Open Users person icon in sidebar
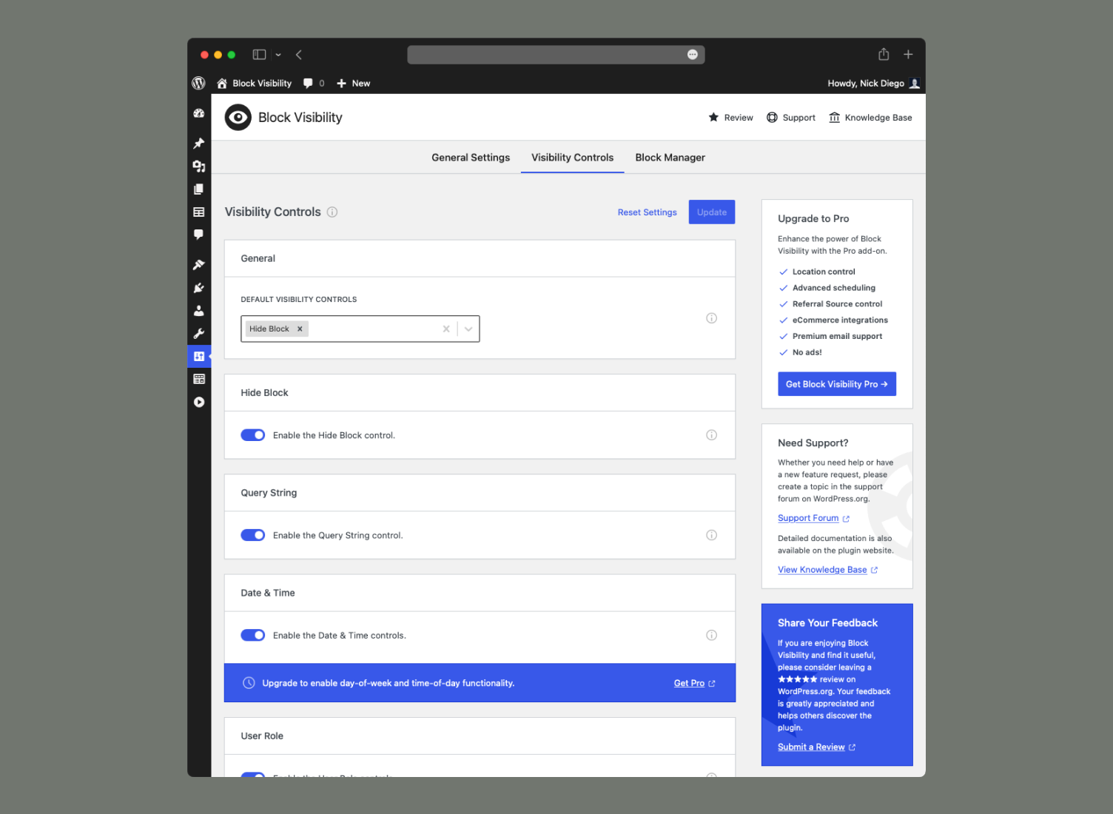The width and height of the screenshot is (1113, 814). (x=199, y=311)
